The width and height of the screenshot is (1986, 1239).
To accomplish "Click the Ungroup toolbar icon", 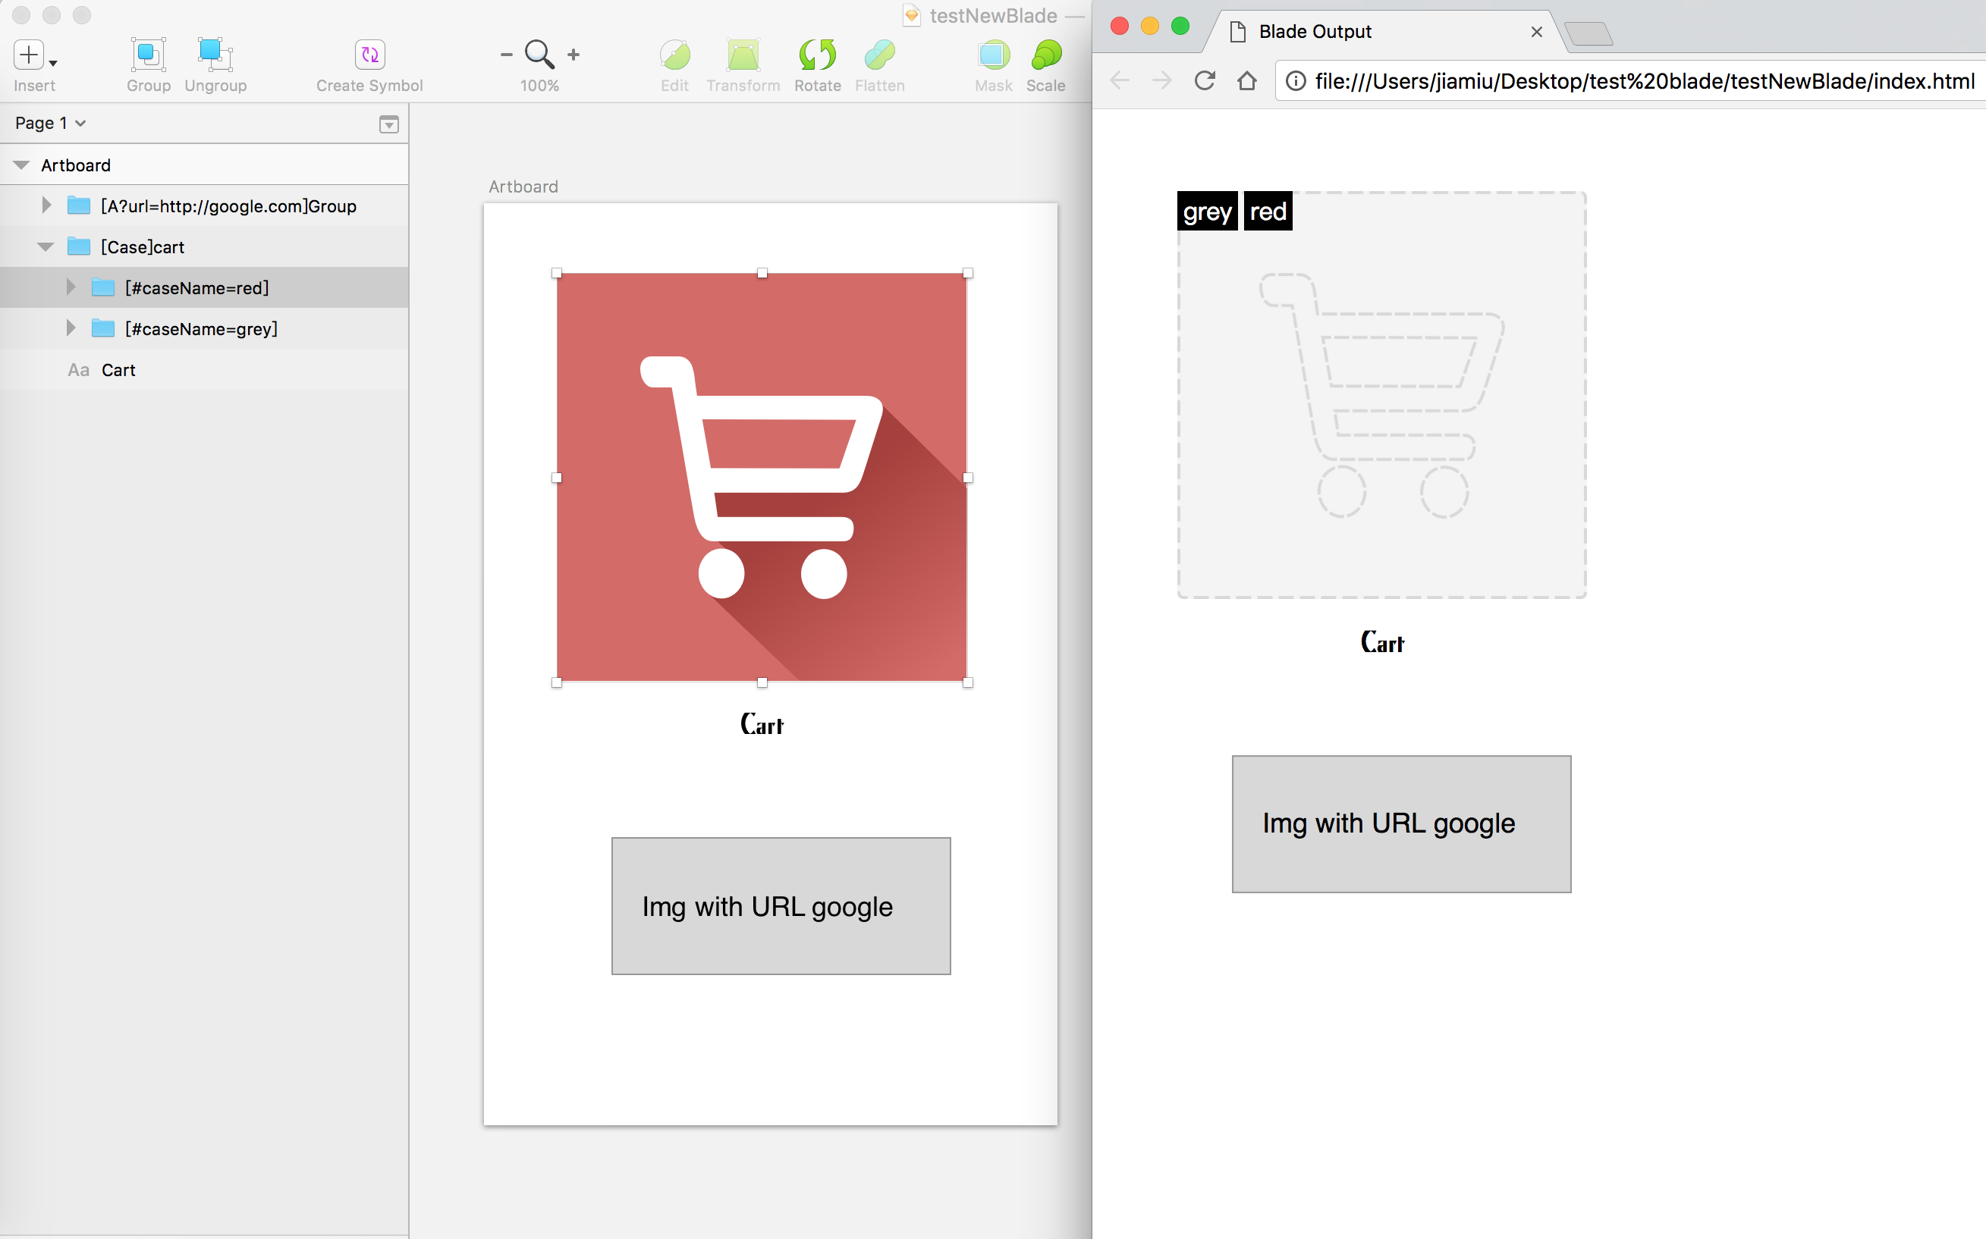I will (x=215, y=55).
